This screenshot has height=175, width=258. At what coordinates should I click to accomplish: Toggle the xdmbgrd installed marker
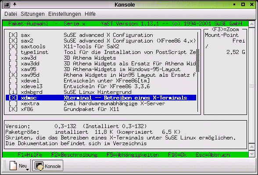click(13, 92)
